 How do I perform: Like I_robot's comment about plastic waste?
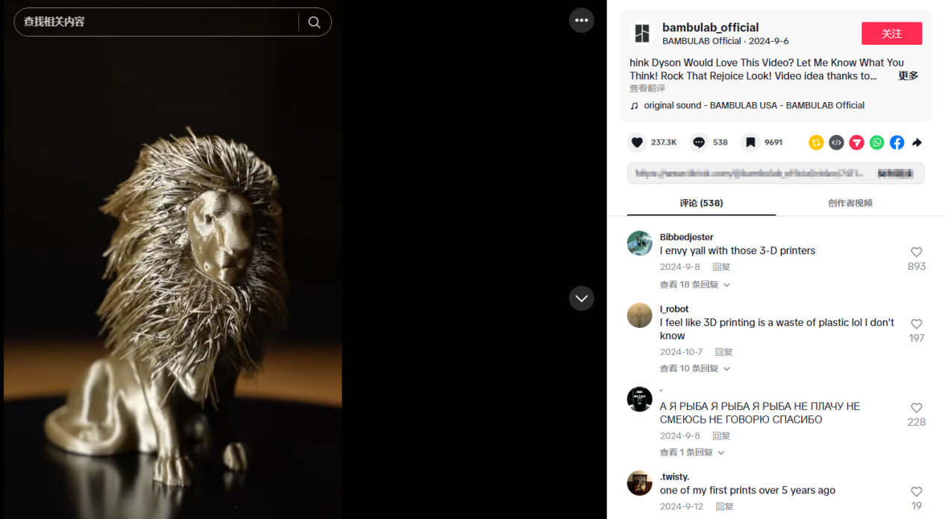(x=917, y=324)
